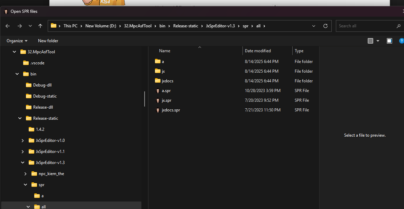Click the Back navigation arrow
404x209 pixels.
[x=8, y=26]
